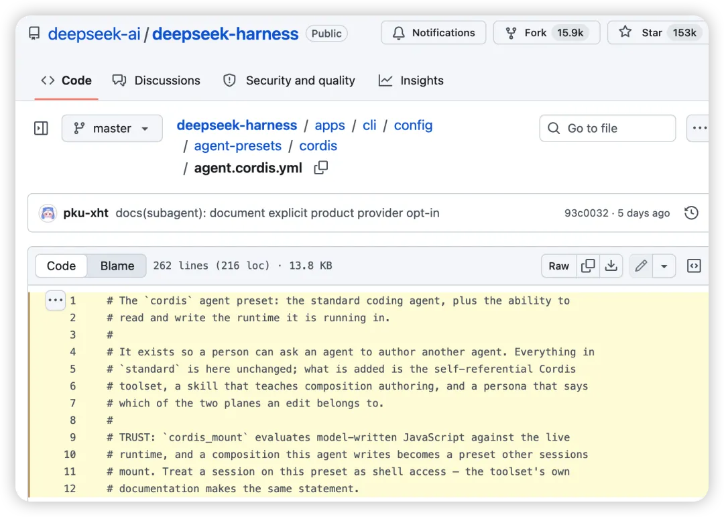Navigate to the agent-presets folder breadcrumb
The image size is (724, 517).
point(238,146)
